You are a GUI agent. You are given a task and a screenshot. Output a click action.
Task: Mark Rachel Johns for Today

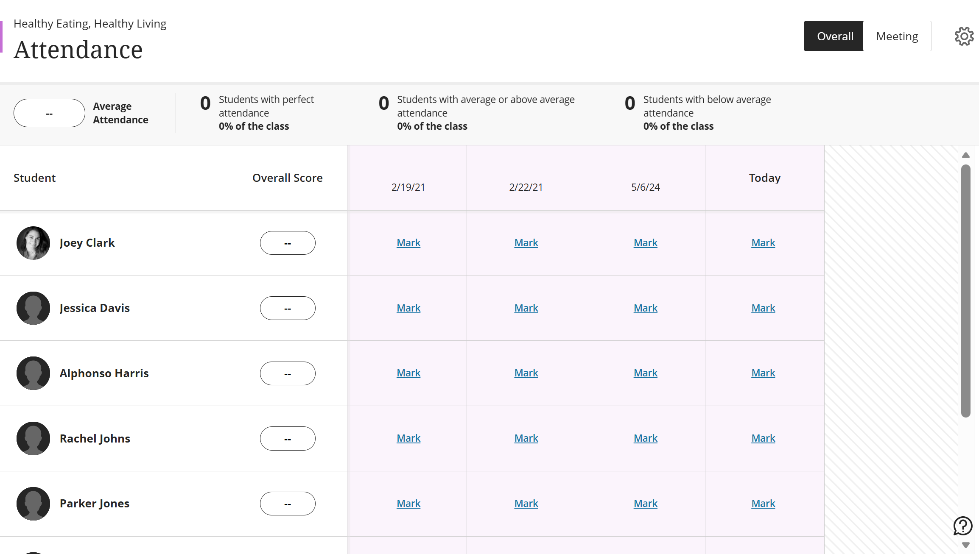tap(763, 438)
